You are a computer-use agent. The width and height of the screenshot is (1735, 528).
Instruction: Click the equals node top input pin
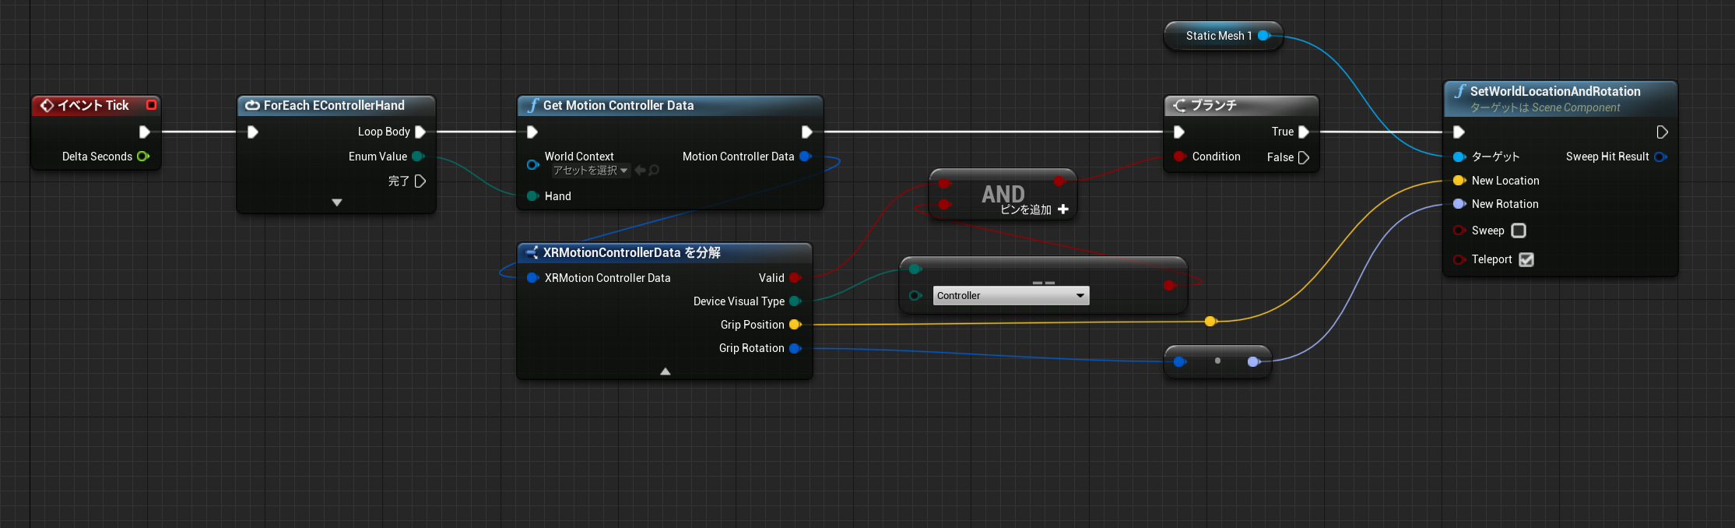pos(915,269)
